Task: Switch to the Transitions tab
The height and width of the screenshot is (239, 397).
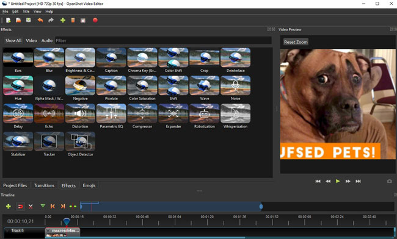Action: 44,185
